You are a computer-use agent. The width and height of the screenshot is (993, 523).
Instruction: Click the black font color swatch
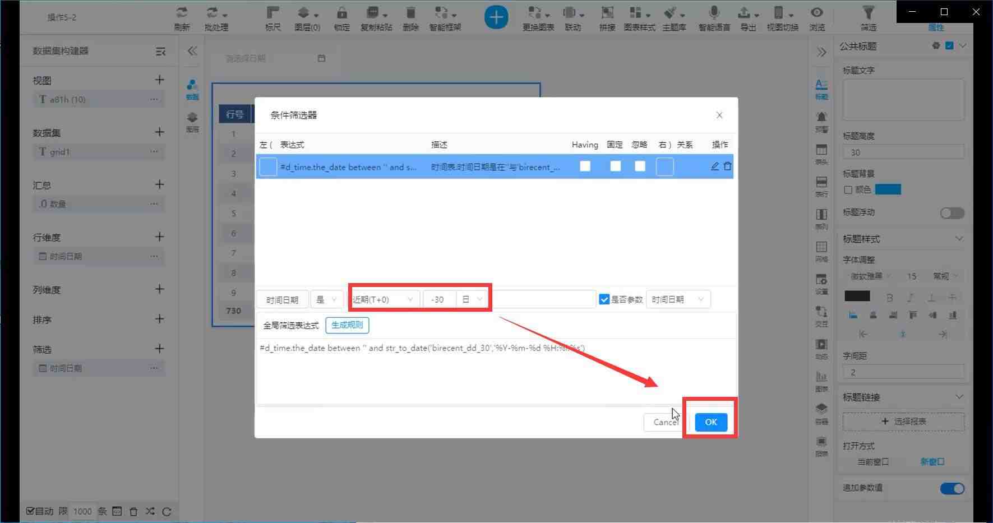pyautogui.click(x=857, y=296)
